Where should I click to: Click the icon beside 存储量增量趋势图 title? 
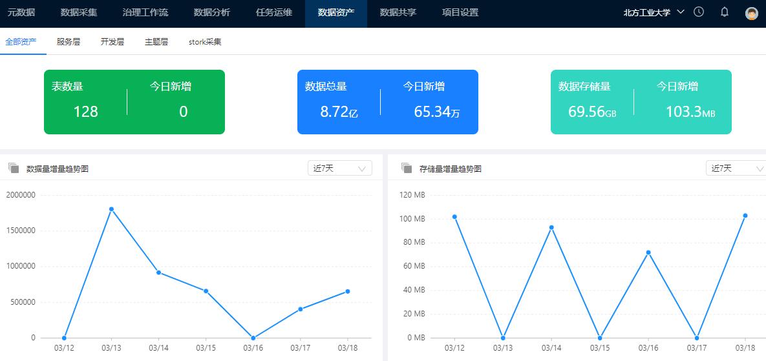[x=407, y=168]
